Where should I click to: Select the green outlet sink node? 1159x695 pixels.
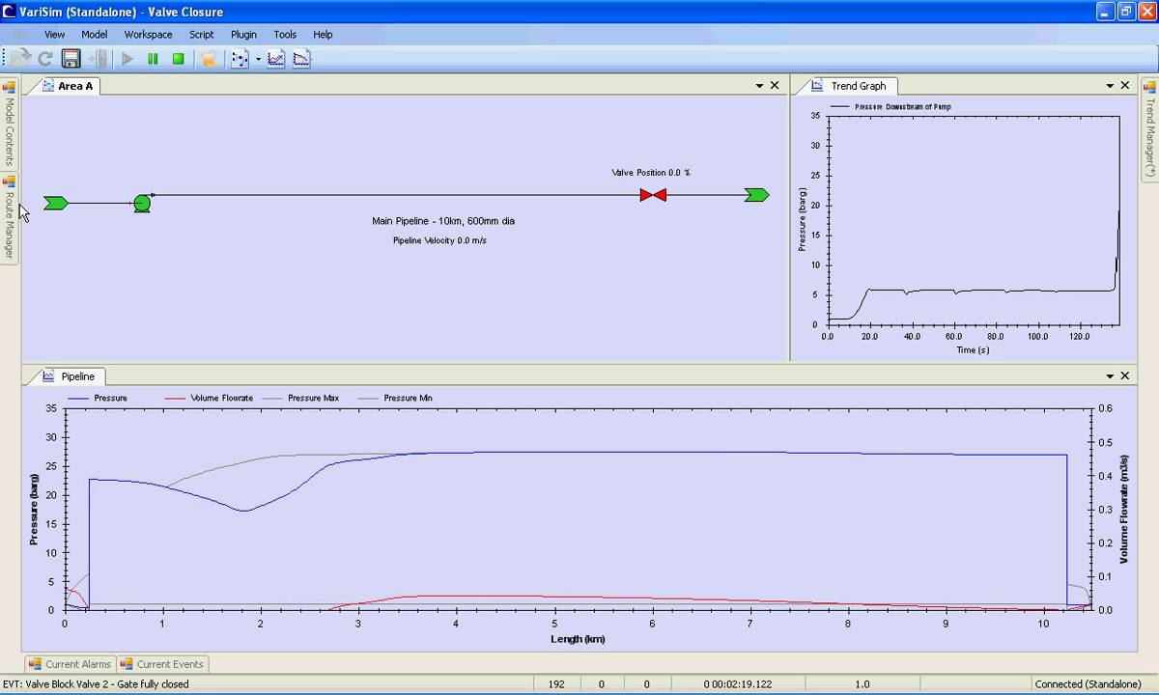point(757,195)
